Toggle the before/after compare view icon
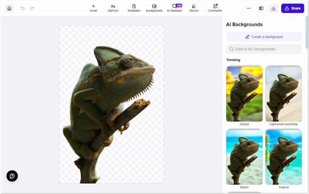The width and height of the screenshot is (309, 194). coord(261,8)
